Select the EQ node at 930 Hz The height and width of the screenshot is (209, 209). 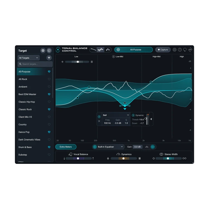pos(125,106)
